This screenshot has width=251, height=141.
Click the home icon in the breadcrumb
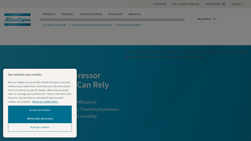[x=45, y=25]
